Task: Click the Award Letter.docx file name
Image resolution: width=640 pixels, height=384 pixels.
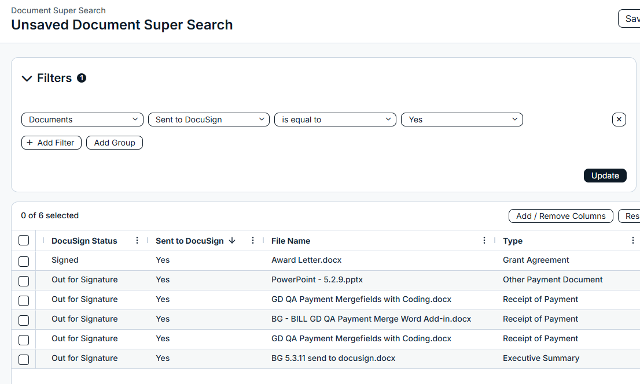Action: [306, 260]
